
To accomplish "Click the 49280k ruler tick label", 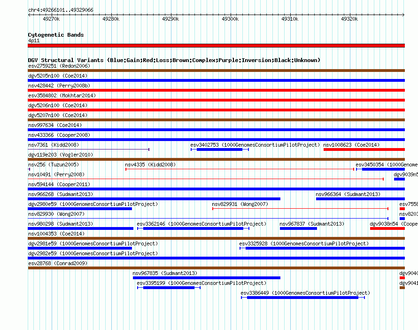I will coord(111,19).
